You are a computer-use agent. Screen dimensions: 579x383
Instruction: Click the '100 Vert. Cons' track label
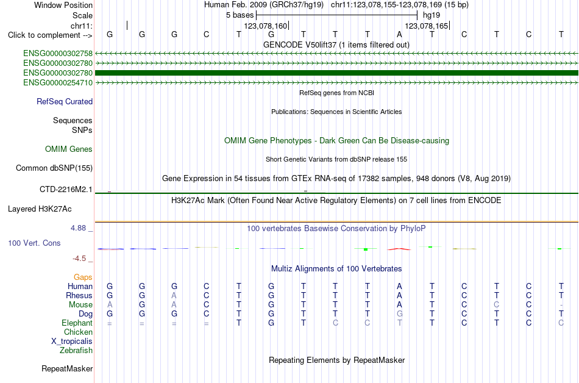34,243
